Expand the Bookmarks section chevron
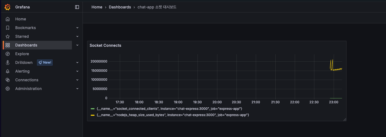386x137 pixels. [77, 28]
